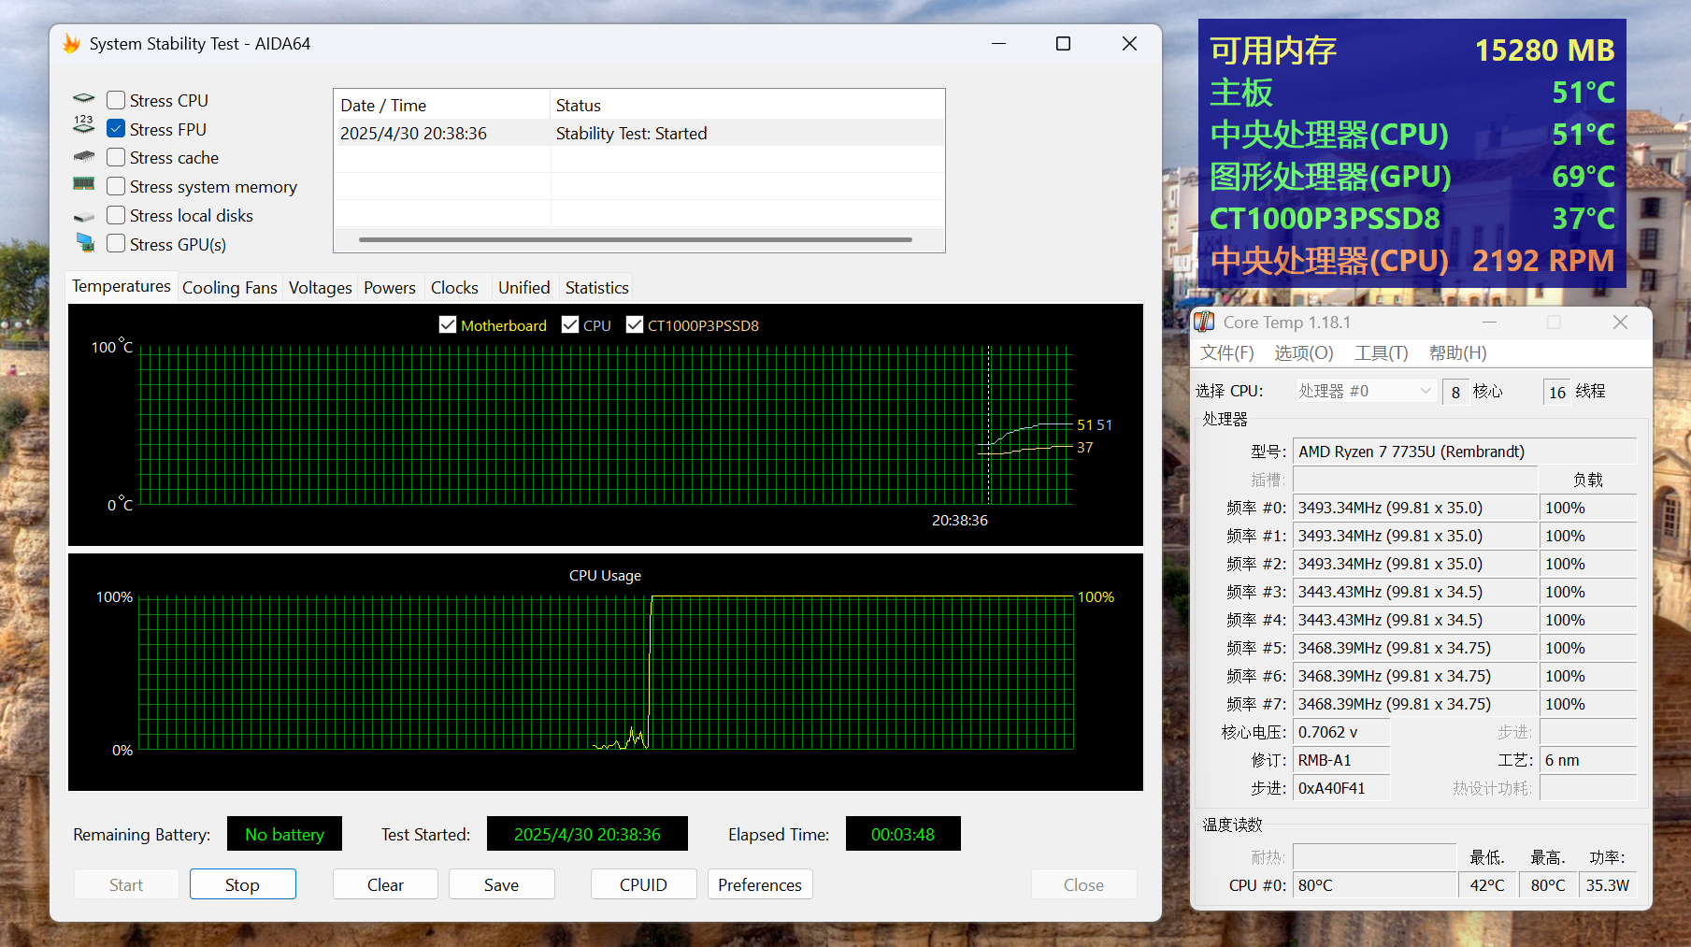
Task: Click the Status column header
Action: [748, 105]
